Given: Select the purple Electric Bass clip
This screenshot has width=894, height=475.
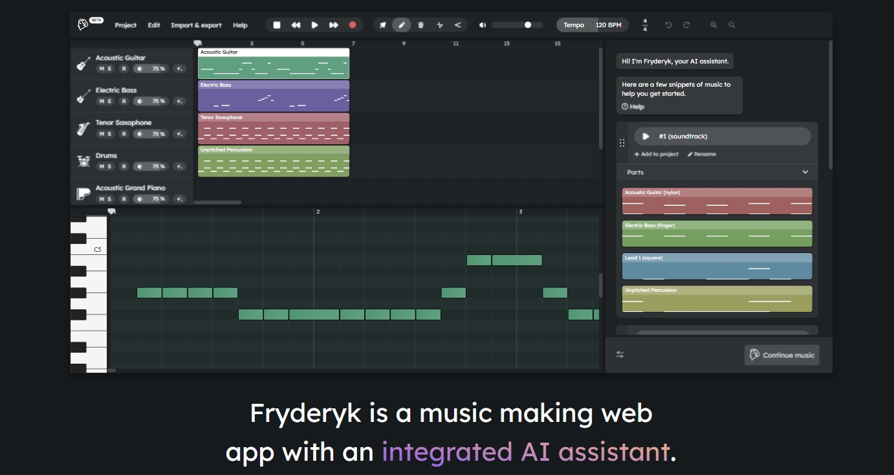Looking at the screenshot, I should [x=274, y=96].
